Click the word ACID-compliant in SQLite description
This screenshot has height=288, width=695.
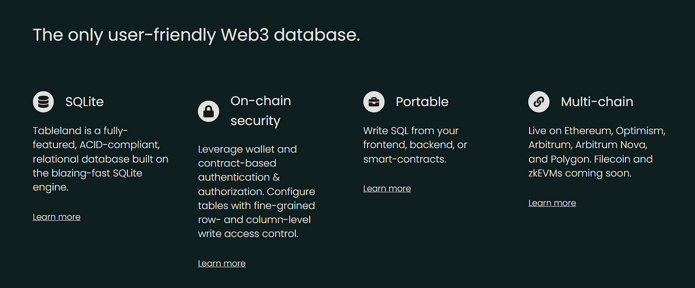coord(120,145)
